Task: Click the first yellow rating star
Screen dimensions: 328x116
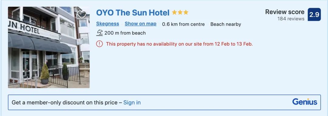Action: point(174,12)
